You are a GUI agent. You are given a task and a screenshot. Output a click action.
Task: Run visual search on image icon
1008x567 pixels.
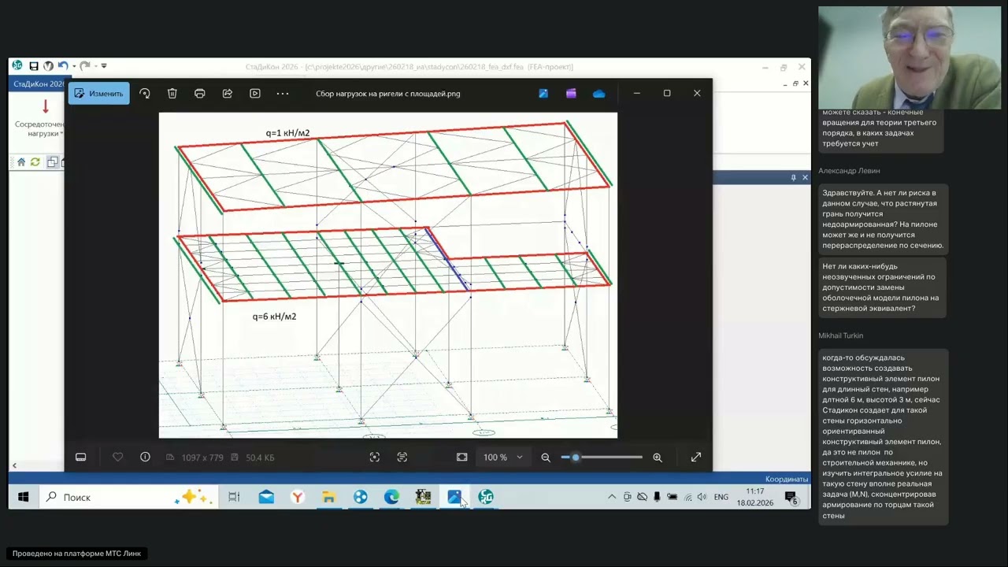coord(375,457)
